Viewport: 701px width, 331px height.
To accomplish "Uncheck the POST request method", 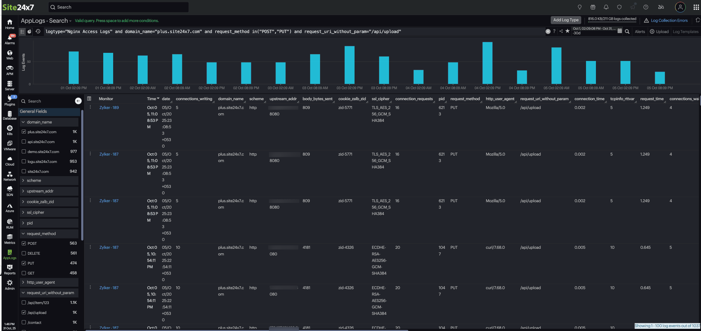I will click(x=24, y=243).
